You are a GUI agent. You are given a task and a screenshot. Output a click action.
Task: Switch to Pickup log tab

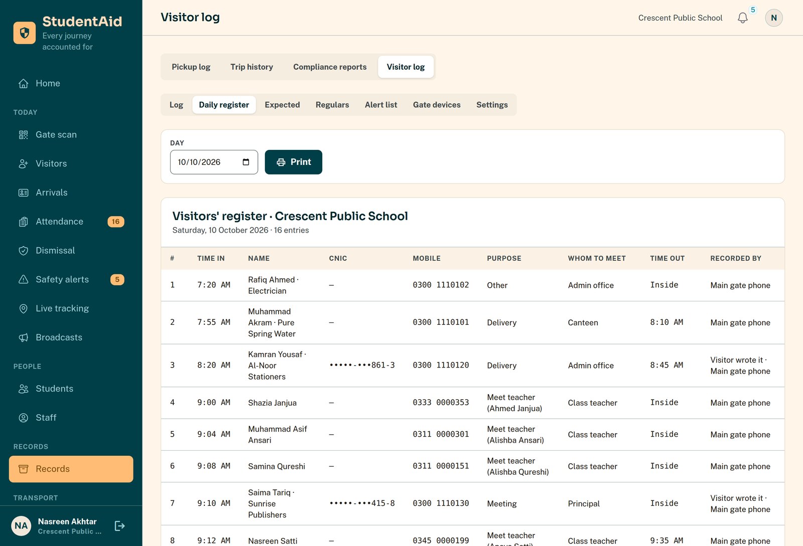[191, 67]
